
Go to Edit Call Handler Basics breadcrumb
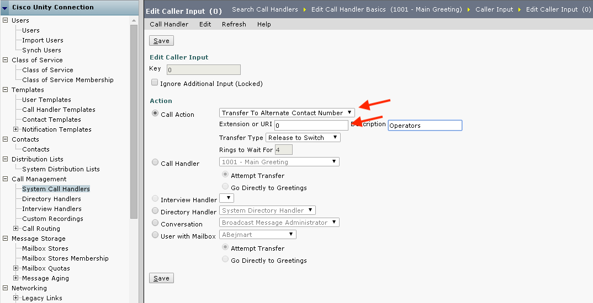tap(386, 9)
